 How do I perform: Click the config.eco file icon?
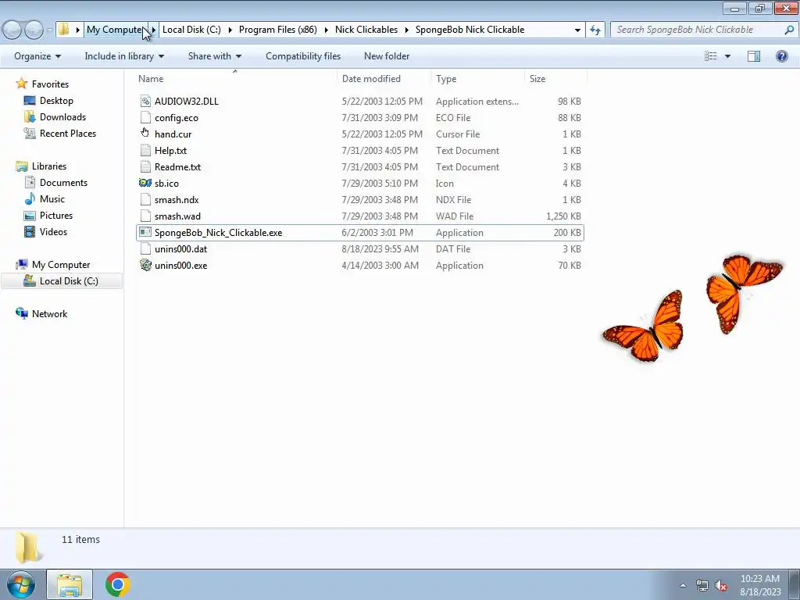click(145, 117)
